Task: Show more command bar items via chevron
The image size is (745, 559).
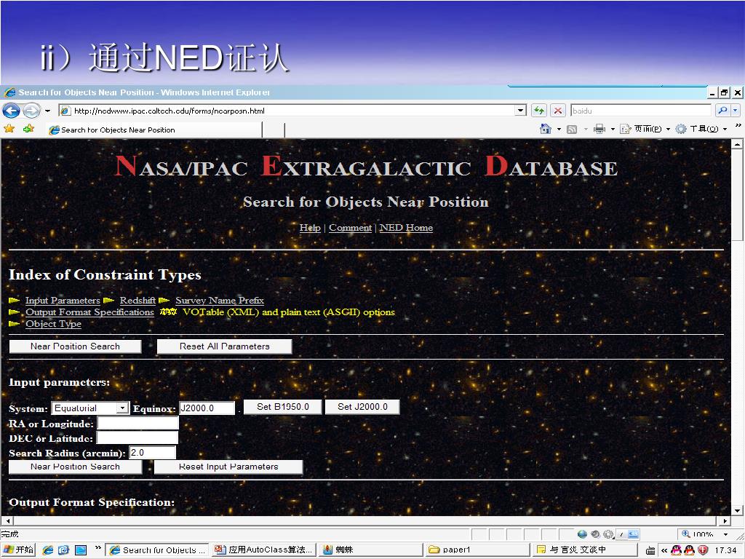Action: (738, 125)
